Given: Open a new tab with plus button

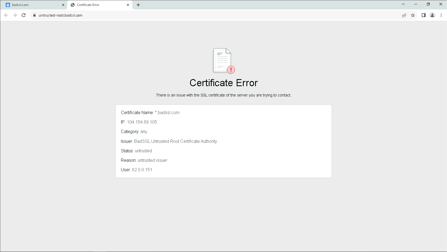Looking at the screenshot, I should [x=138, y=5].
